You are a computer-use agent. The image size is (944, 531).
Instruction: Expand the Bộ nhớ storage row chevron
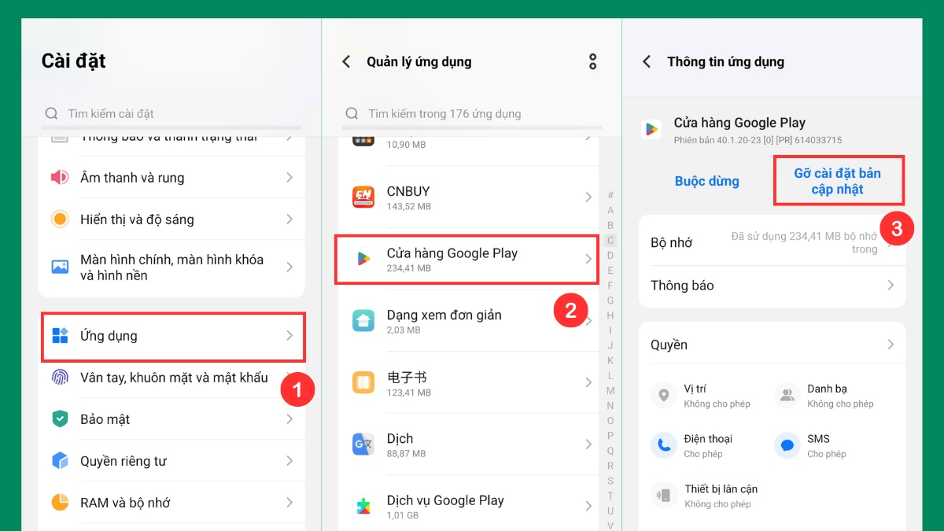tap(891, 243)
